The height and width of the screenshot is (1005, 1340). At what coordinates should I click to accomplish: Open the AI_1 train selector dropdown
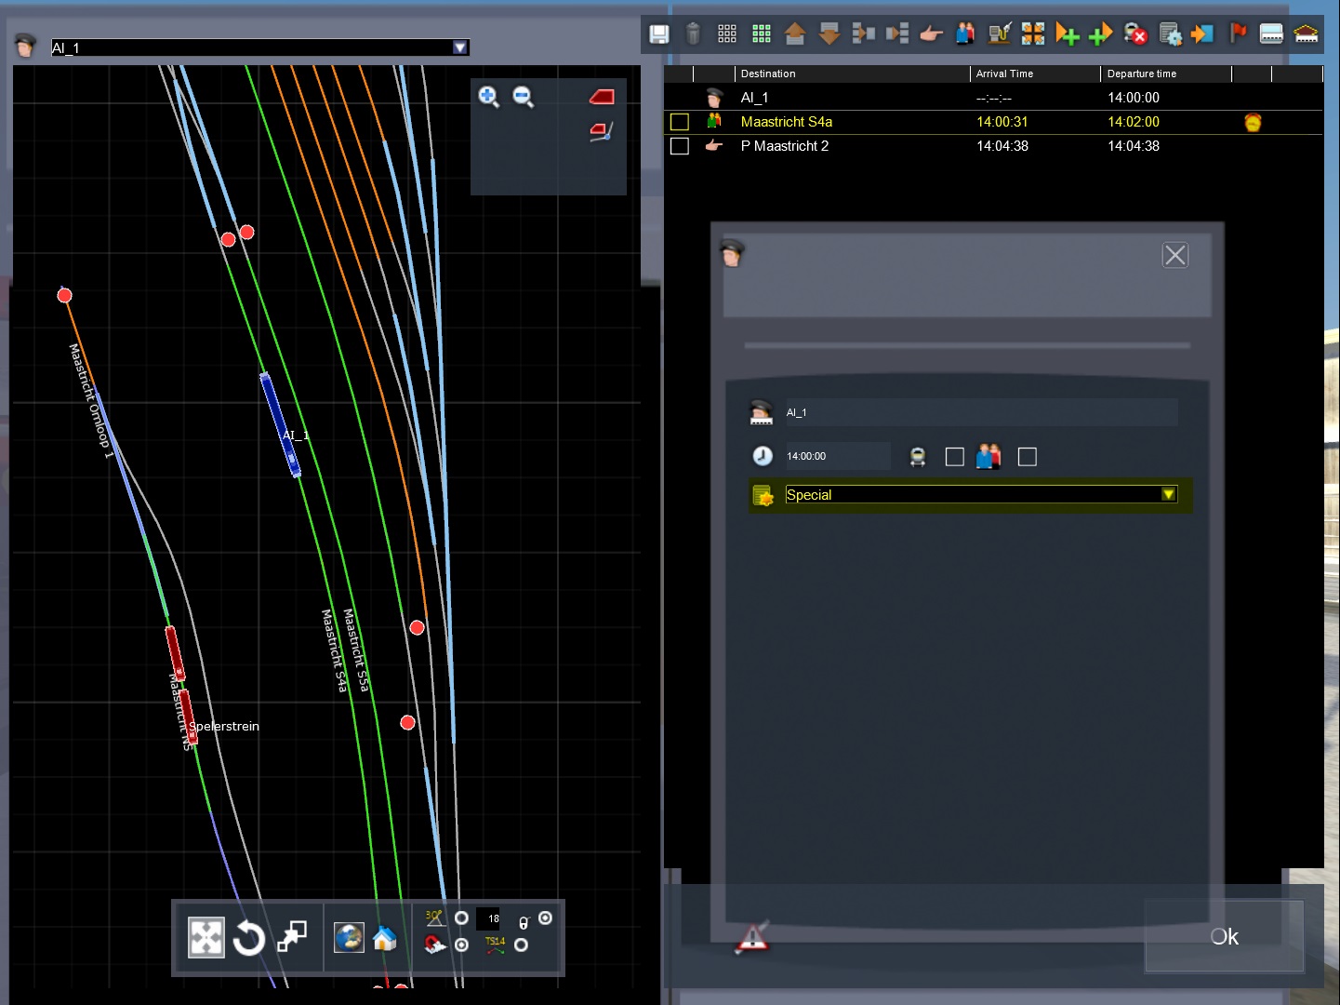click(459, 47)
